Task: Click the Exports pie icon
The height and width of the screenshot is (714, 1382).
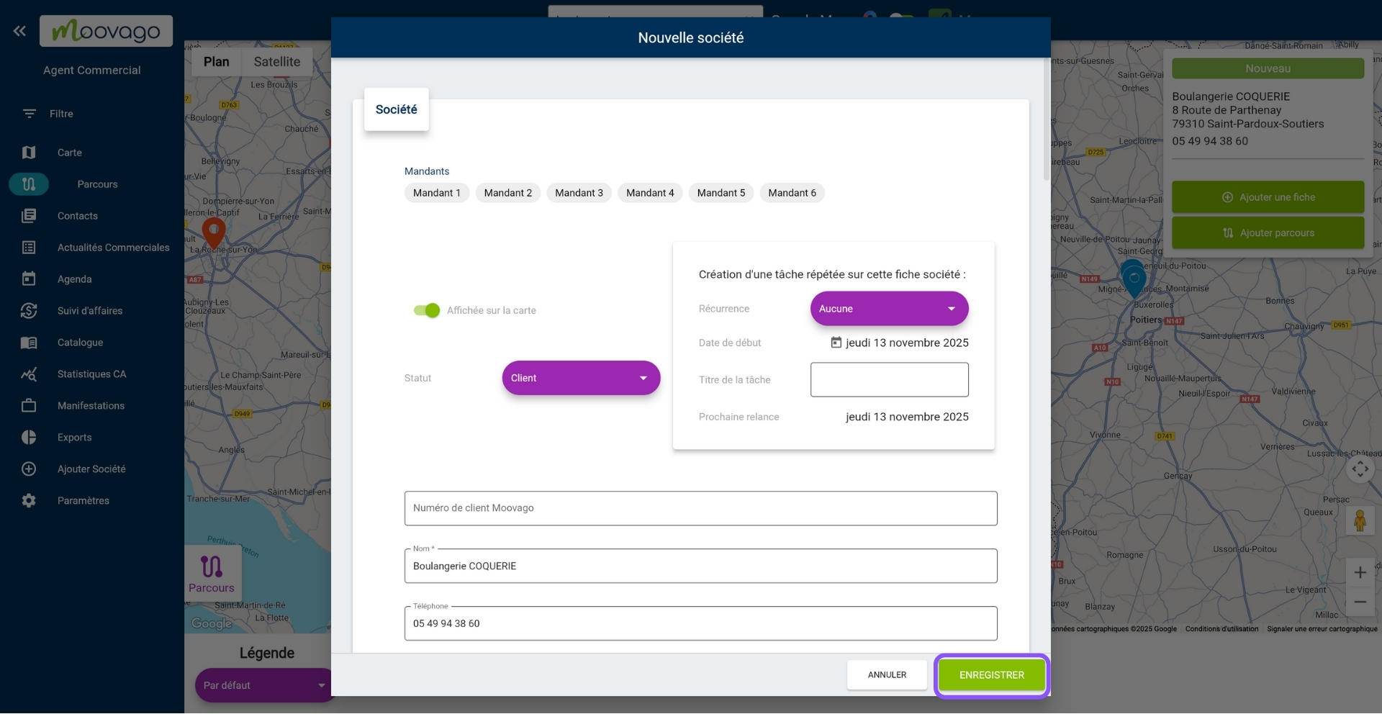Action: [x=29, y=438]
